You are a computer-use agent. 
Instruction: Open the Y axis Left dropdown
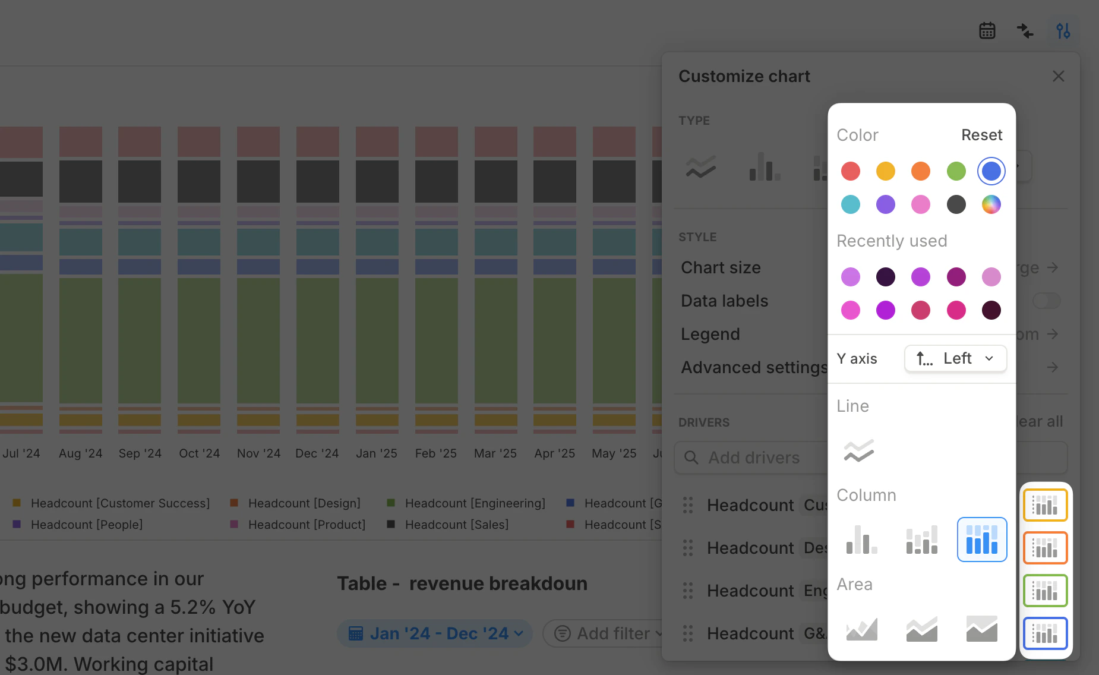(x=956, y=358)
